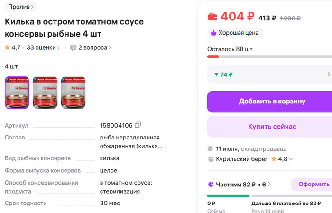Viewport: 332px width, 213px height.
Task: Select the 4 cans thumbnail
Action: [x=17, y=93]
